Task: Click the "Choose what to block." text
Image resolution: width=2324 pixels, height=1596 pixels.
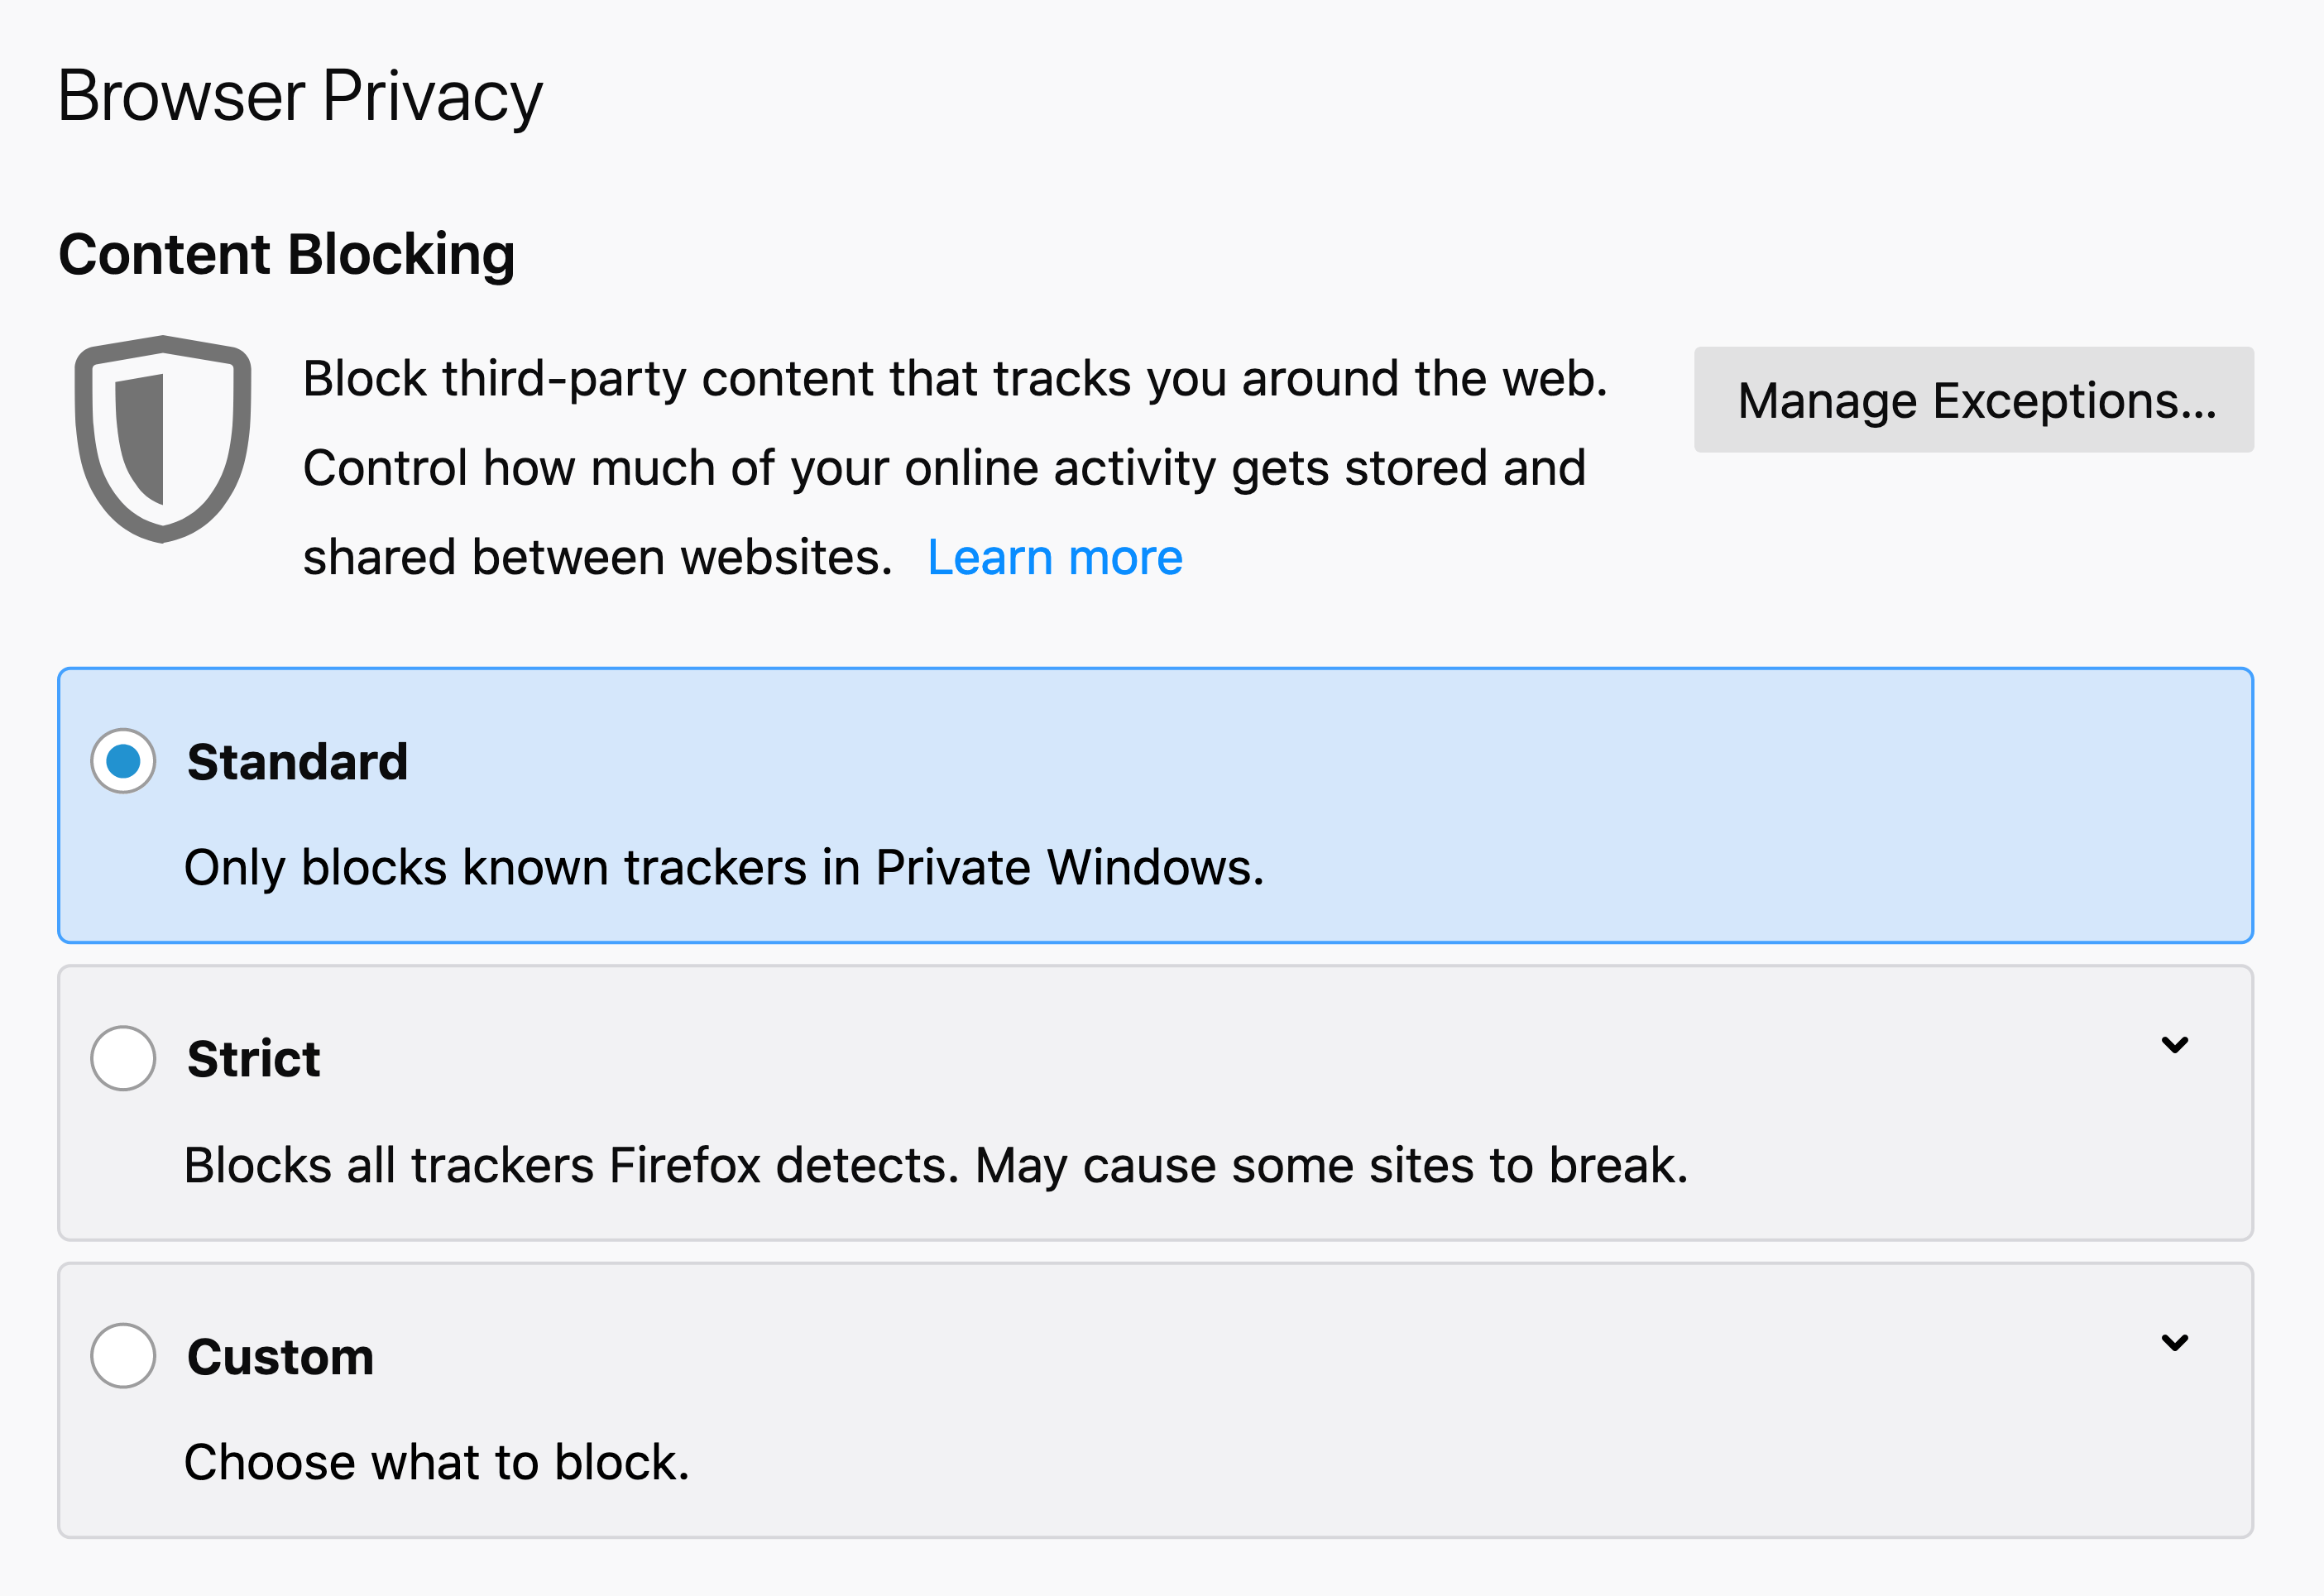Action: click(437, 1462)
